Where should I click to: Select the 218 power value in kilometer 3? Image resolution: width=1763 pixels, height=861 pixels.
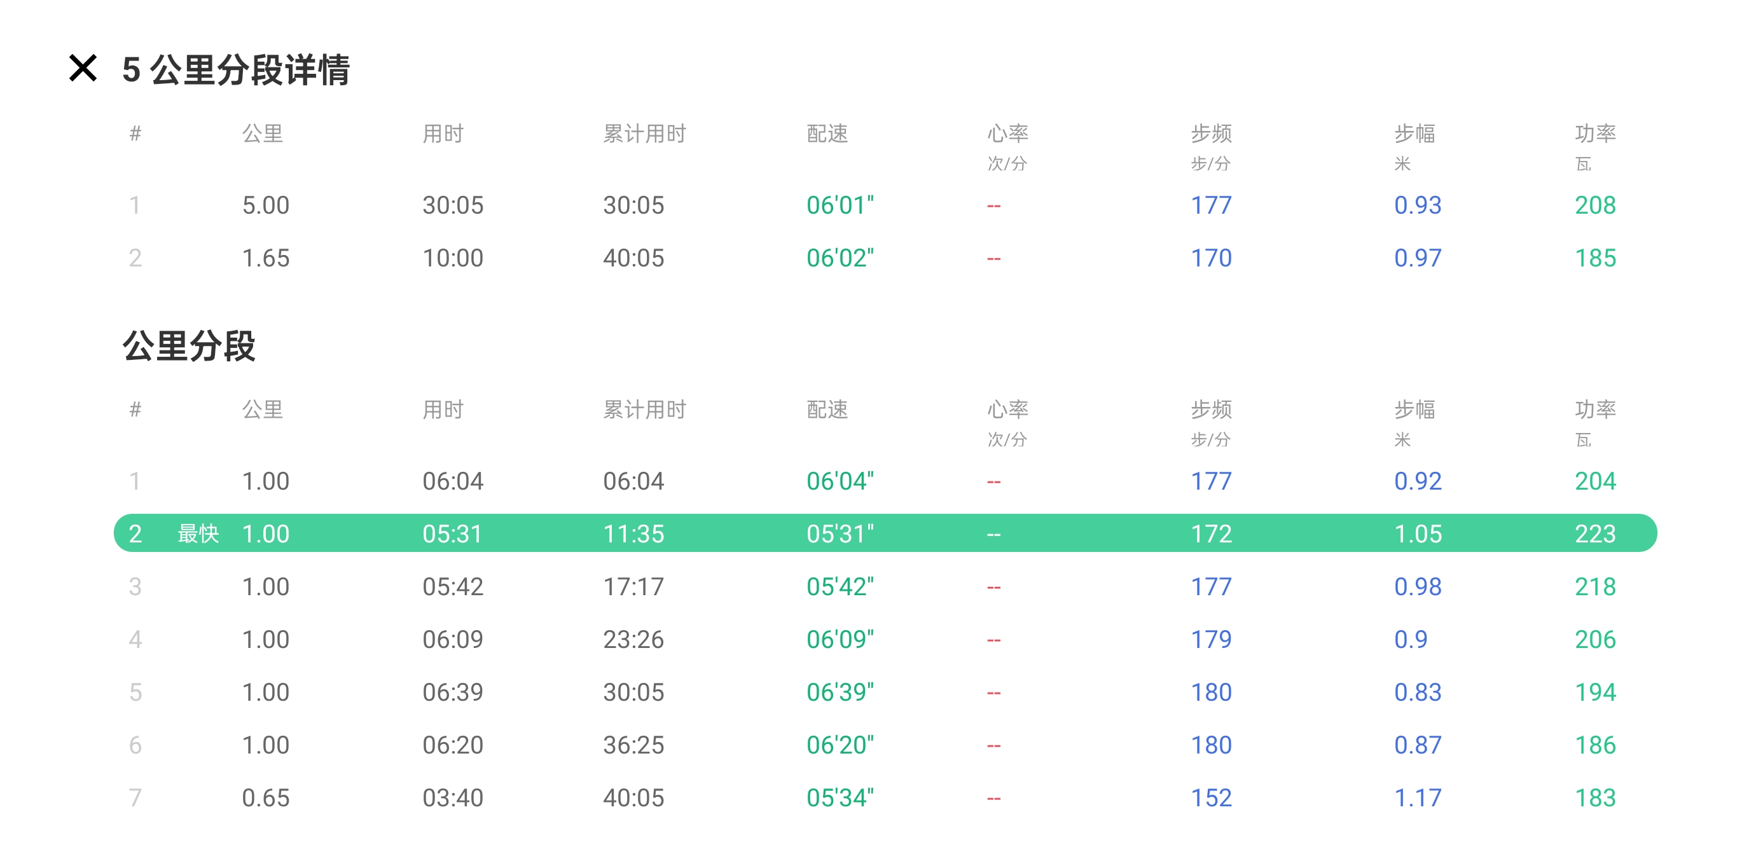(x=1594, y=586)
